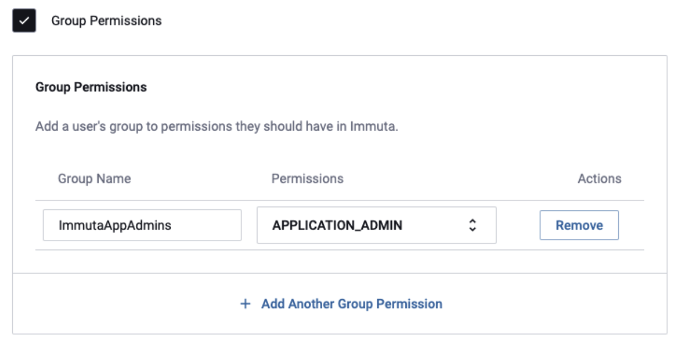Click the plus icon to add permission

click(245, 304)
